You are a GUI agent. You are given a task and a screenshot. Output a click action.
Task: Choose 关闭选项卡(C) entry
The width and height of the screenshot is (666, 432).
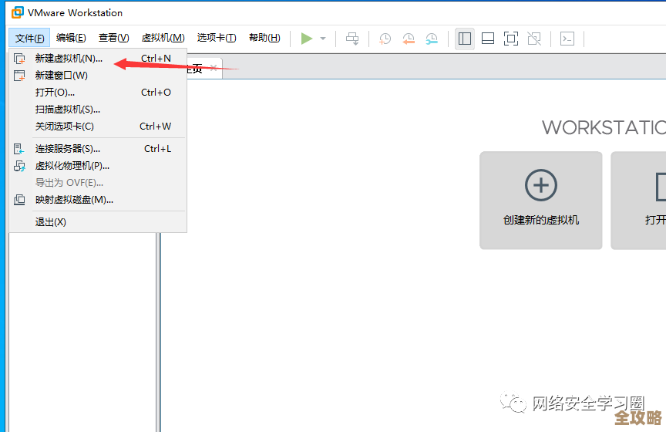pyautogui.click(x=98, y=127)
